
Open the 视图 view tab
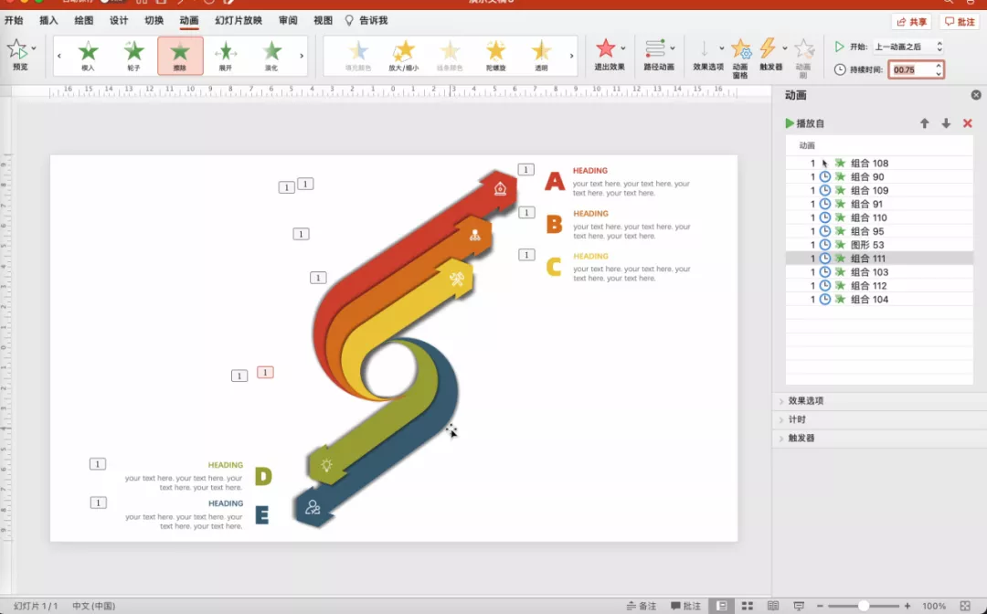[x=323, y=20]
